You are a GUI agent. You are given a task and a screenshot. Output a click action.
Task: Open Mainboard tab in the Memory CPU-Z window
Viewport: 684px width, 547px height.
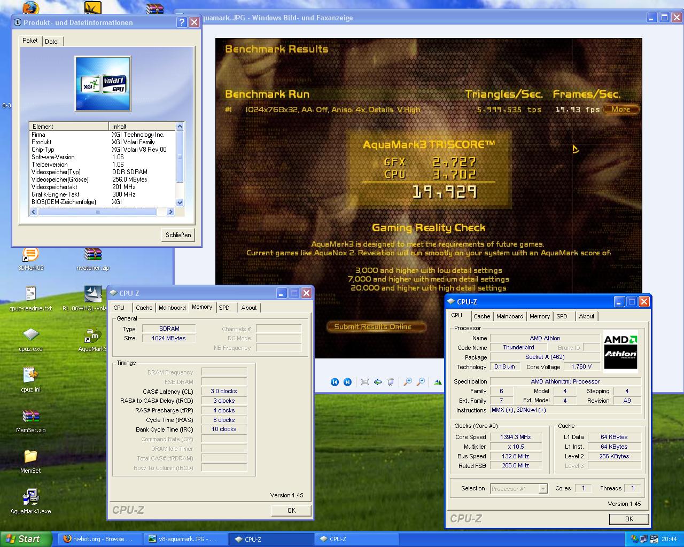tap(172, 308)
